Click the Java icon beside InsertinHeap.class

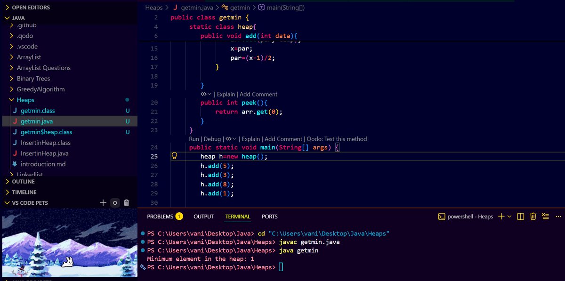(15, 143)
